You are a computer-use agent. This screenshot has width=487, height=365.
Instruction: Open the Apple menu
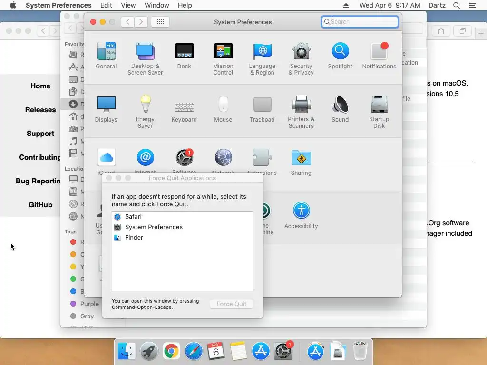[13, 5]
